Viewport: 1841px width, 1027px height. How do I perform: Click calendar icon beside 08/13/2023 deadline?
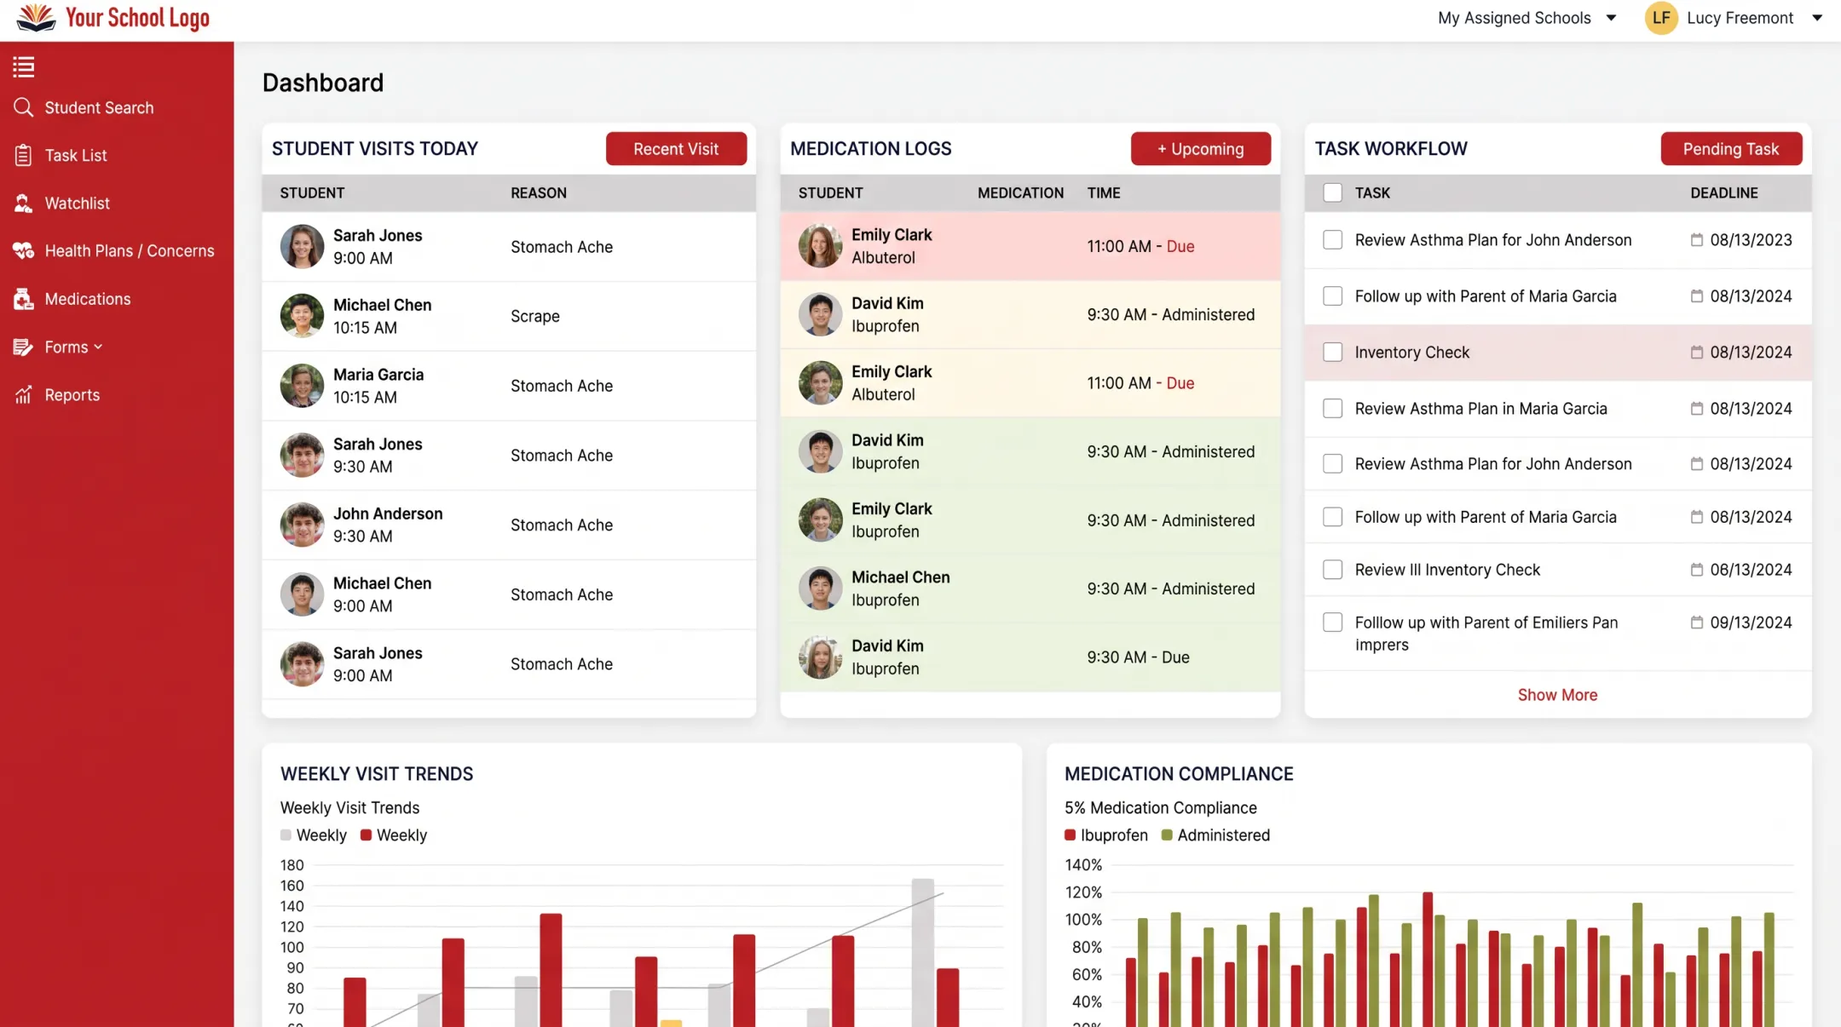point(1696,240)
